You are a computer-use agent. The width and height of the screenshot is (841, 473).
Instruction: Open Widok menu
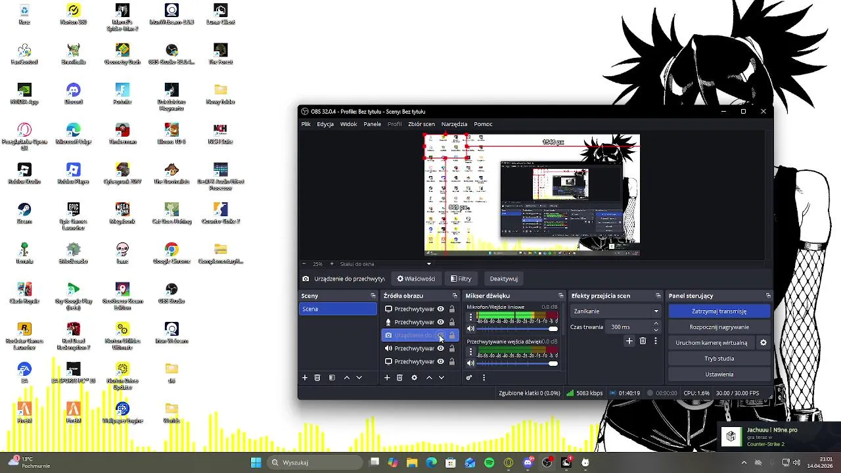(x=348, y=124)
